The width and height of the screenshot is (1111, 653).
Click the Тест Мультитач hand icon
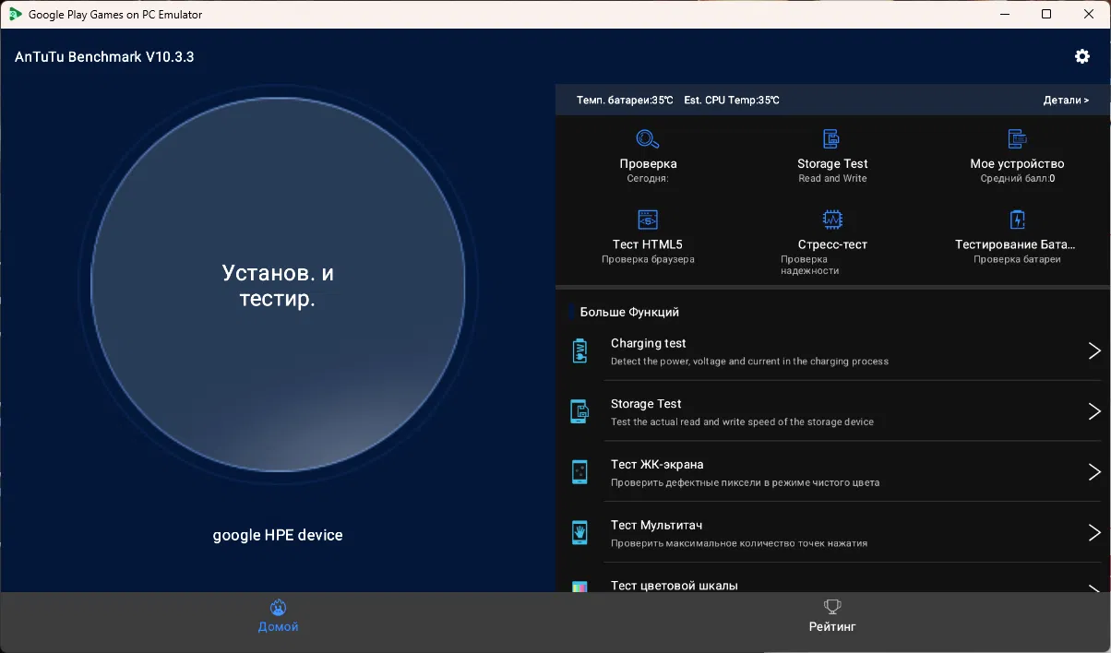(x=579, y=532)
